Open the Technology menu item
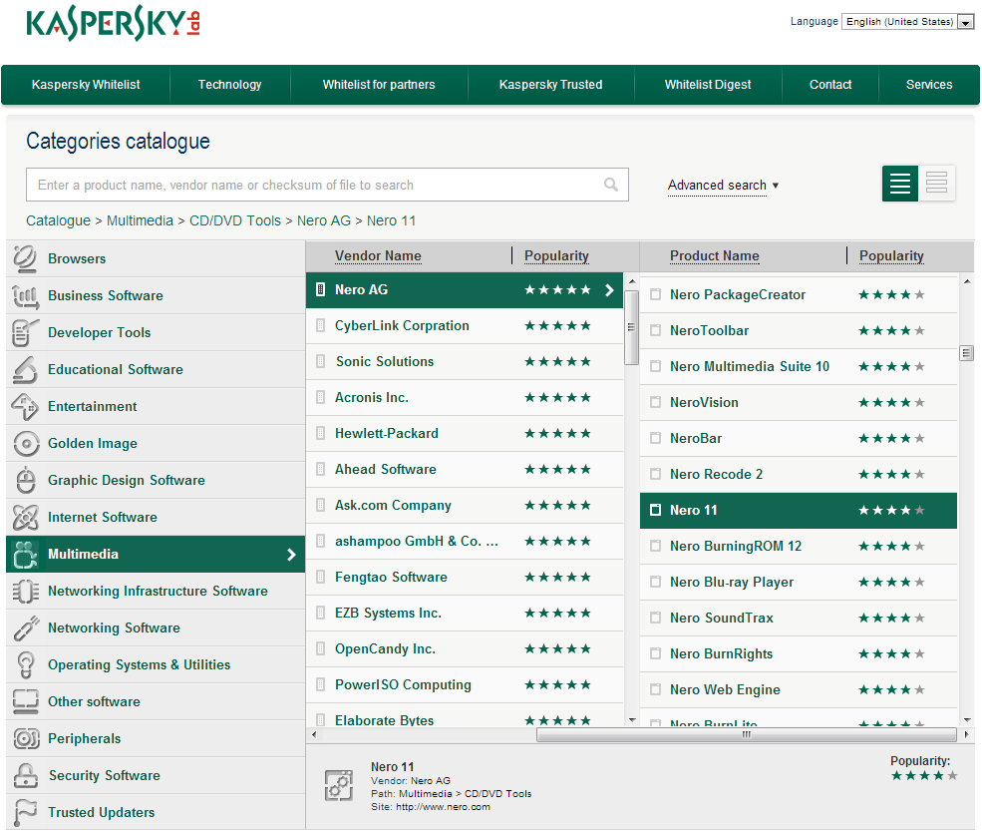982x836 pixels. [x=230, y=85]
